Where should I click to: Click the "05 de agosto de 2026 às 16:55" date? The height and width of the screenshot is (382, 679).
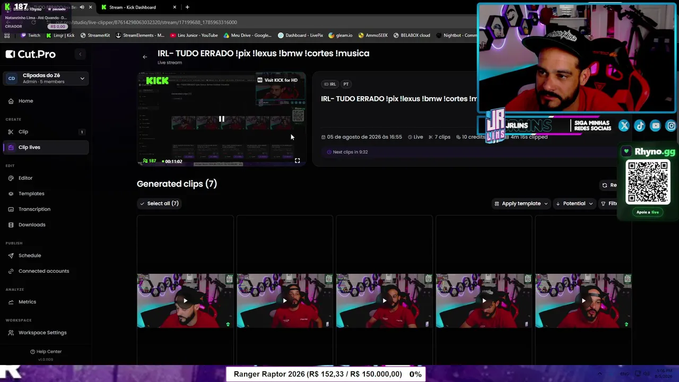364,137
